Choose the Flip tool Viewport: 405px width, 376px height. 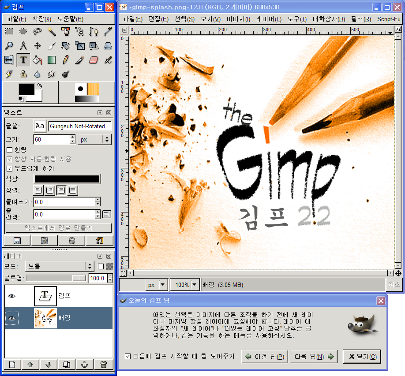9,60
